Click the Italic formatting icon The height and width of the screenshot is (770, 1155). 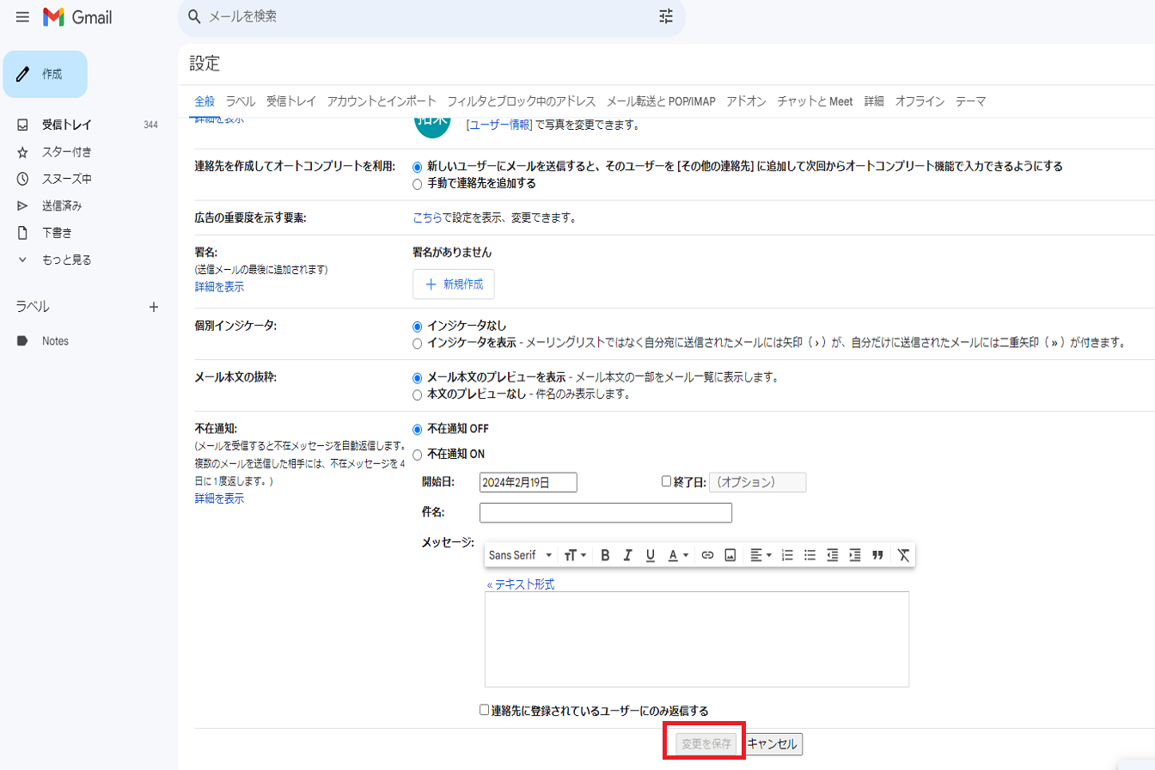click(x=627, y=555)
